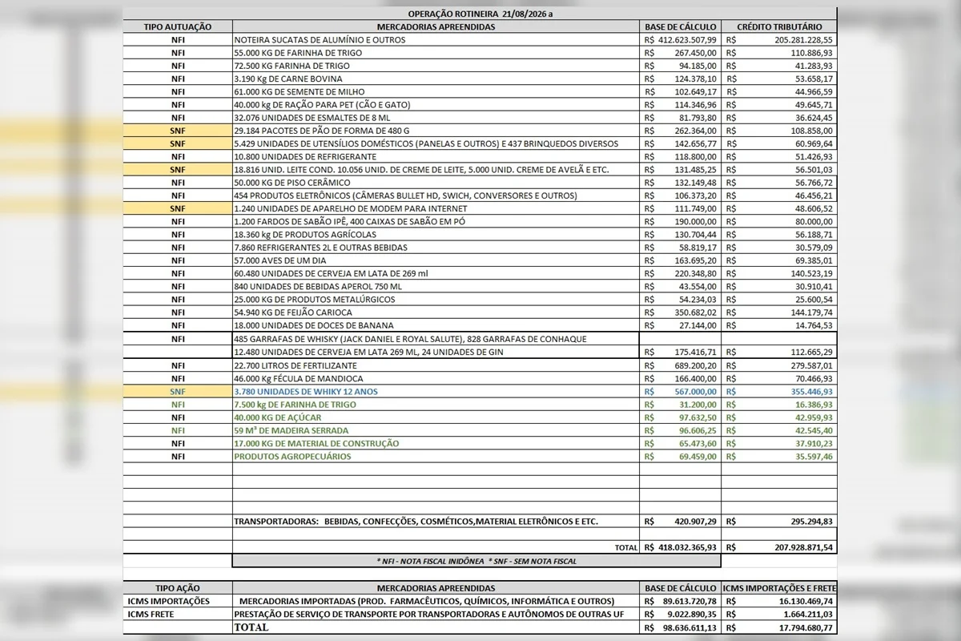Click green "59 M³ DE MADEIRA SERRADA"
This screenshot has height=641, width=961.
coord(436,430)
